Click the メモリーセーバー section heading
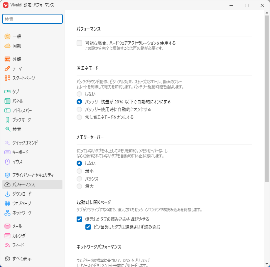The image size is (270, 267). (x=90, y=137)
